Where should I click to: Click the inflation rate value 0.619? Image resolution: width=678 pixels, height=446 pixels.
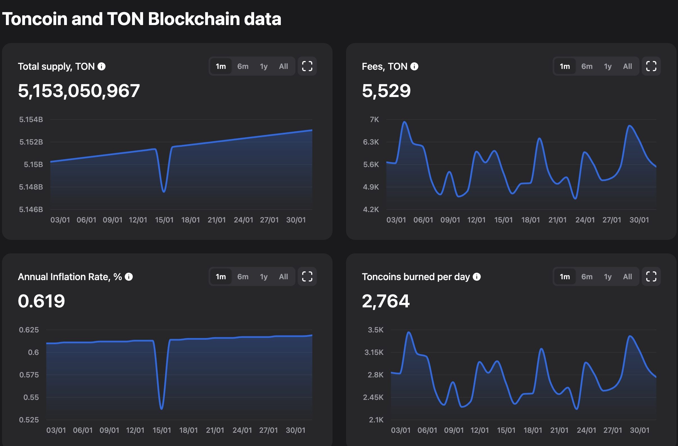(x=41, y=301)
